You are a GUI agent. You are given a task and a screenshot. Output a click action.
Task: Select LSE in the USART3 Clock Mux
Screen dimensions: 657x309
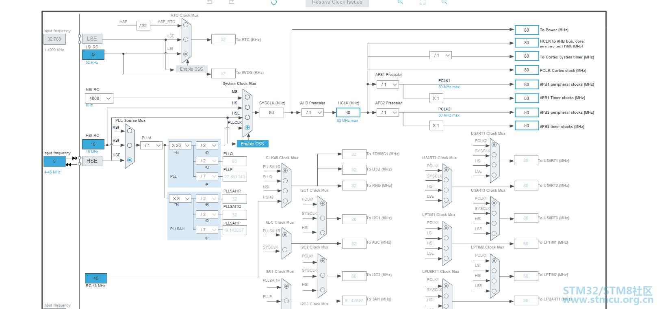(494, 233)
